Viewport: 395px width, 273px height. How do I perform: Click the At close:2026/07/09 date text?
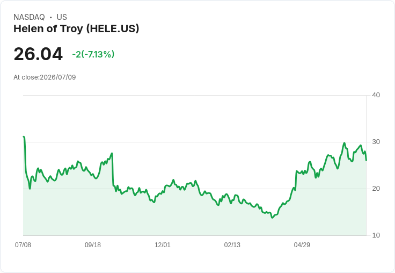click(x=45, y=77)
